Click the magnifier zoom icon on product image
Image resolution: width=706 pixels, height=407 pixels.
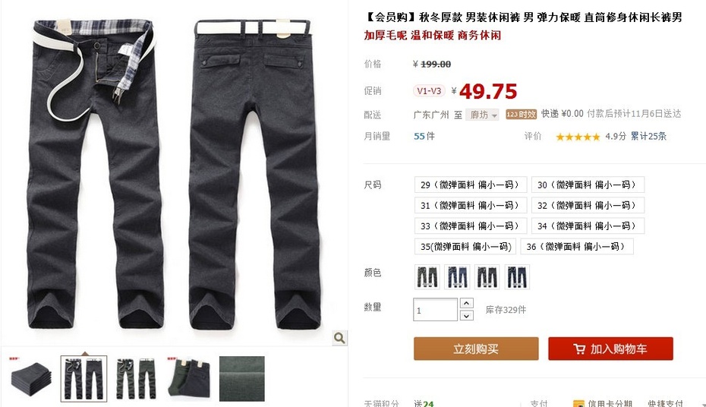(x=339, y=338)
